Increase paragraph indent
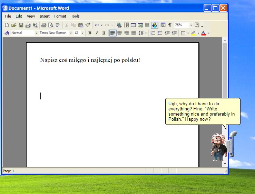 174,33
